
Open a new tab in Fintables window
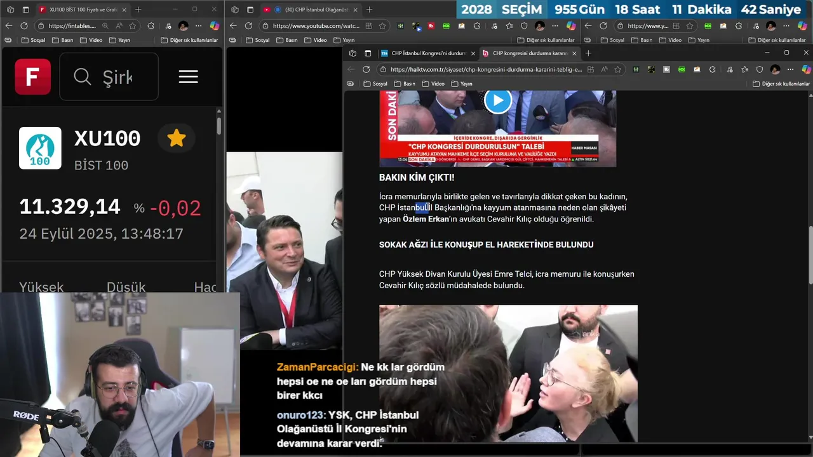point(138,10)
